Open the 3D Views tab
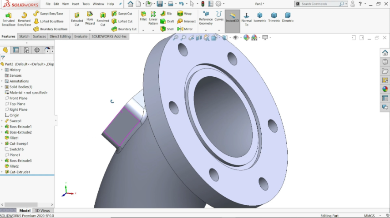The width and height of the screenshot is (390, 218). [x=42, y=210]
